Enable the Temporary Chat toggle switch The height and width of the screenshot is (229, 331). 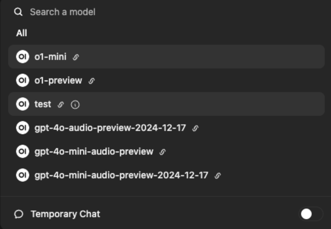310,214
